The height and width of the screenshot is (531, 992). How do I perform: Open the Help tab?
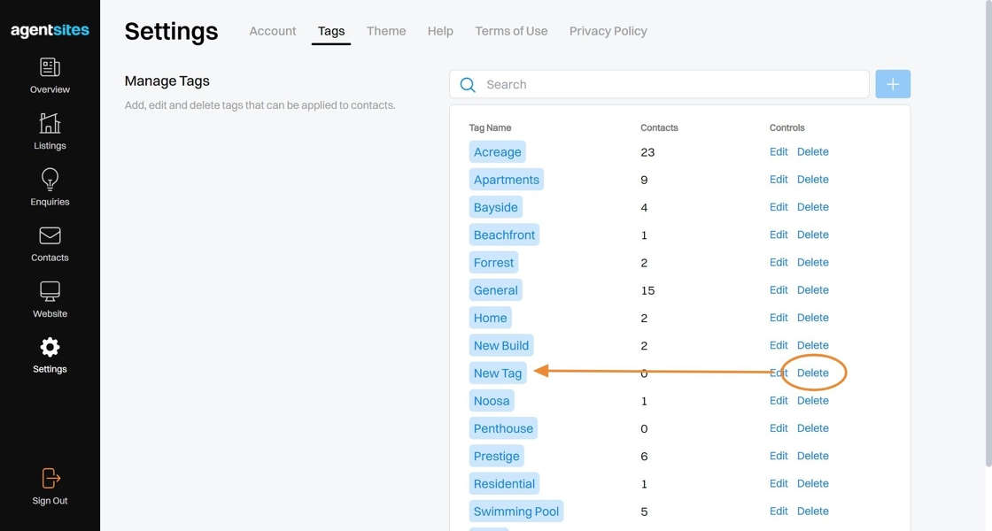(x=440, y=31)
